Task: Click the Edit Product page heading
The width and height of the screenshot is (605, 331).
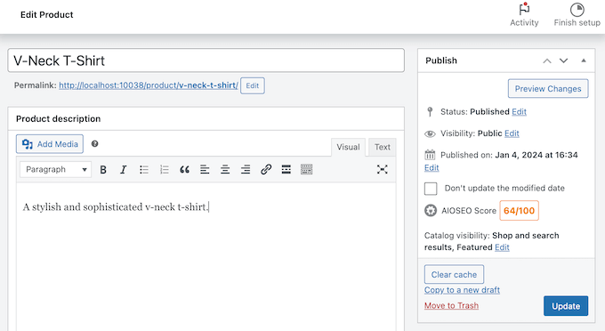Action: click(x=46, y=14)
